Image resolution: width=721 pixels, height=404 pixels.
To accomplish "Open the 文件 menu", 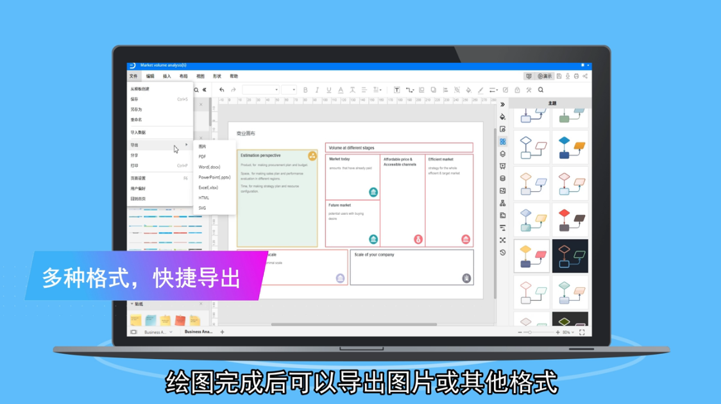I will [133, 76].
